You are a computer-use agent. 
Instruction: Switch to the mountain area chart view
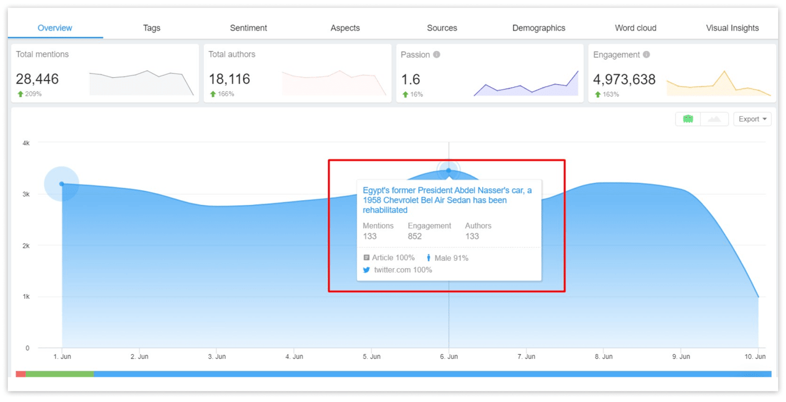tap(714, 119)
